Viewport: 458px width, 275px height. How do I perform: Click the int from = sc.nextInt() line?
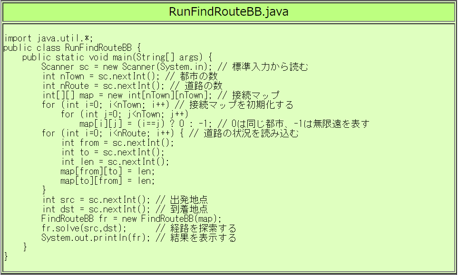117,143
